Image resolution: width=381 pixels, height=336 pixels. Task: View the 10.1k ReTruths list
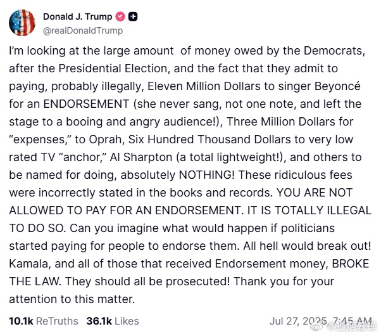[44, 321]
